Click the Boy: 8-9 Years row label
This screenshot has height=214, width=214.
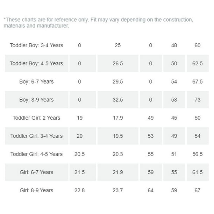(x=36, y=100)
